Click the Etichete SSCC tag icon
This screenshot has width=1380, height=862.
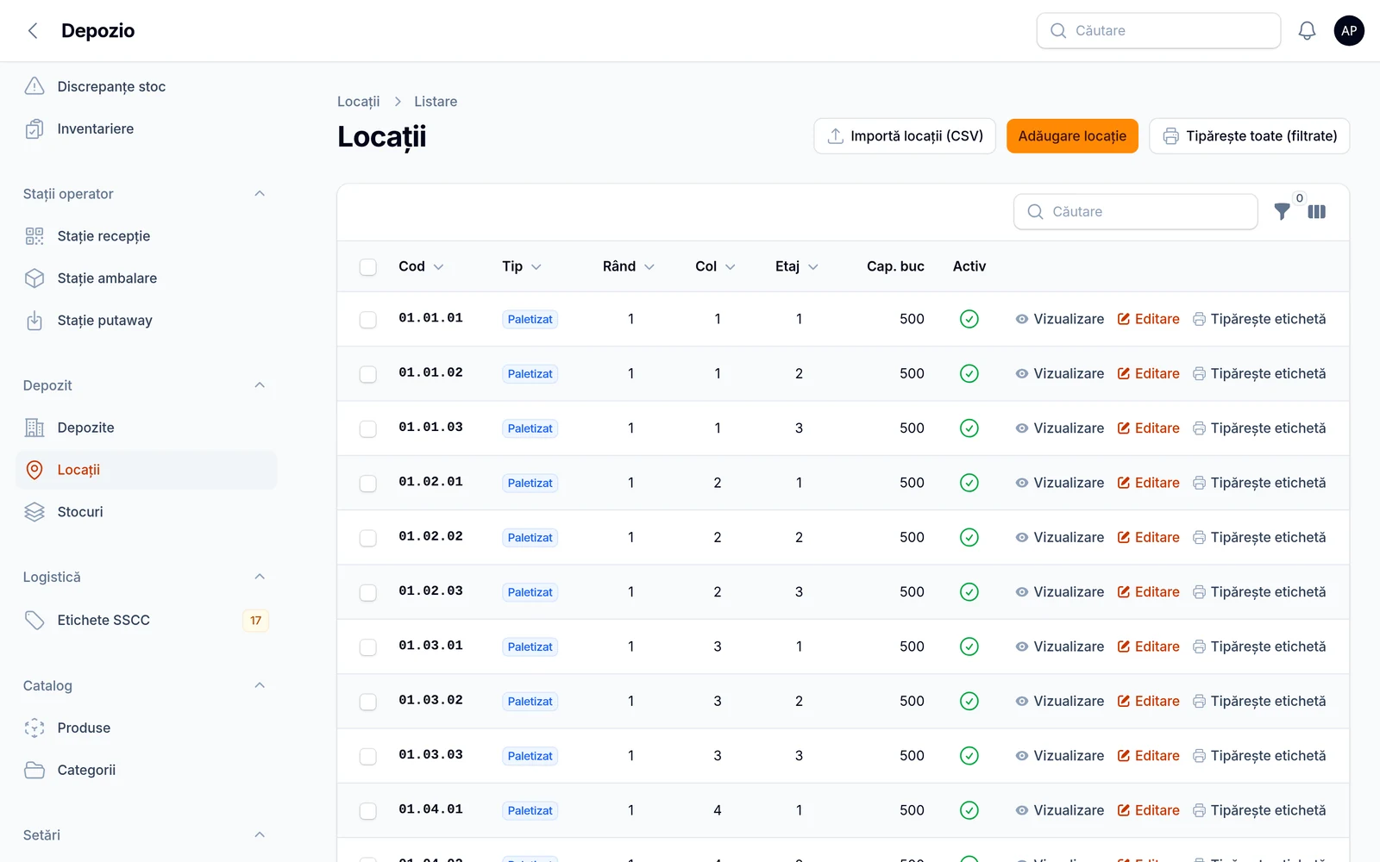(x=34, y=620)
